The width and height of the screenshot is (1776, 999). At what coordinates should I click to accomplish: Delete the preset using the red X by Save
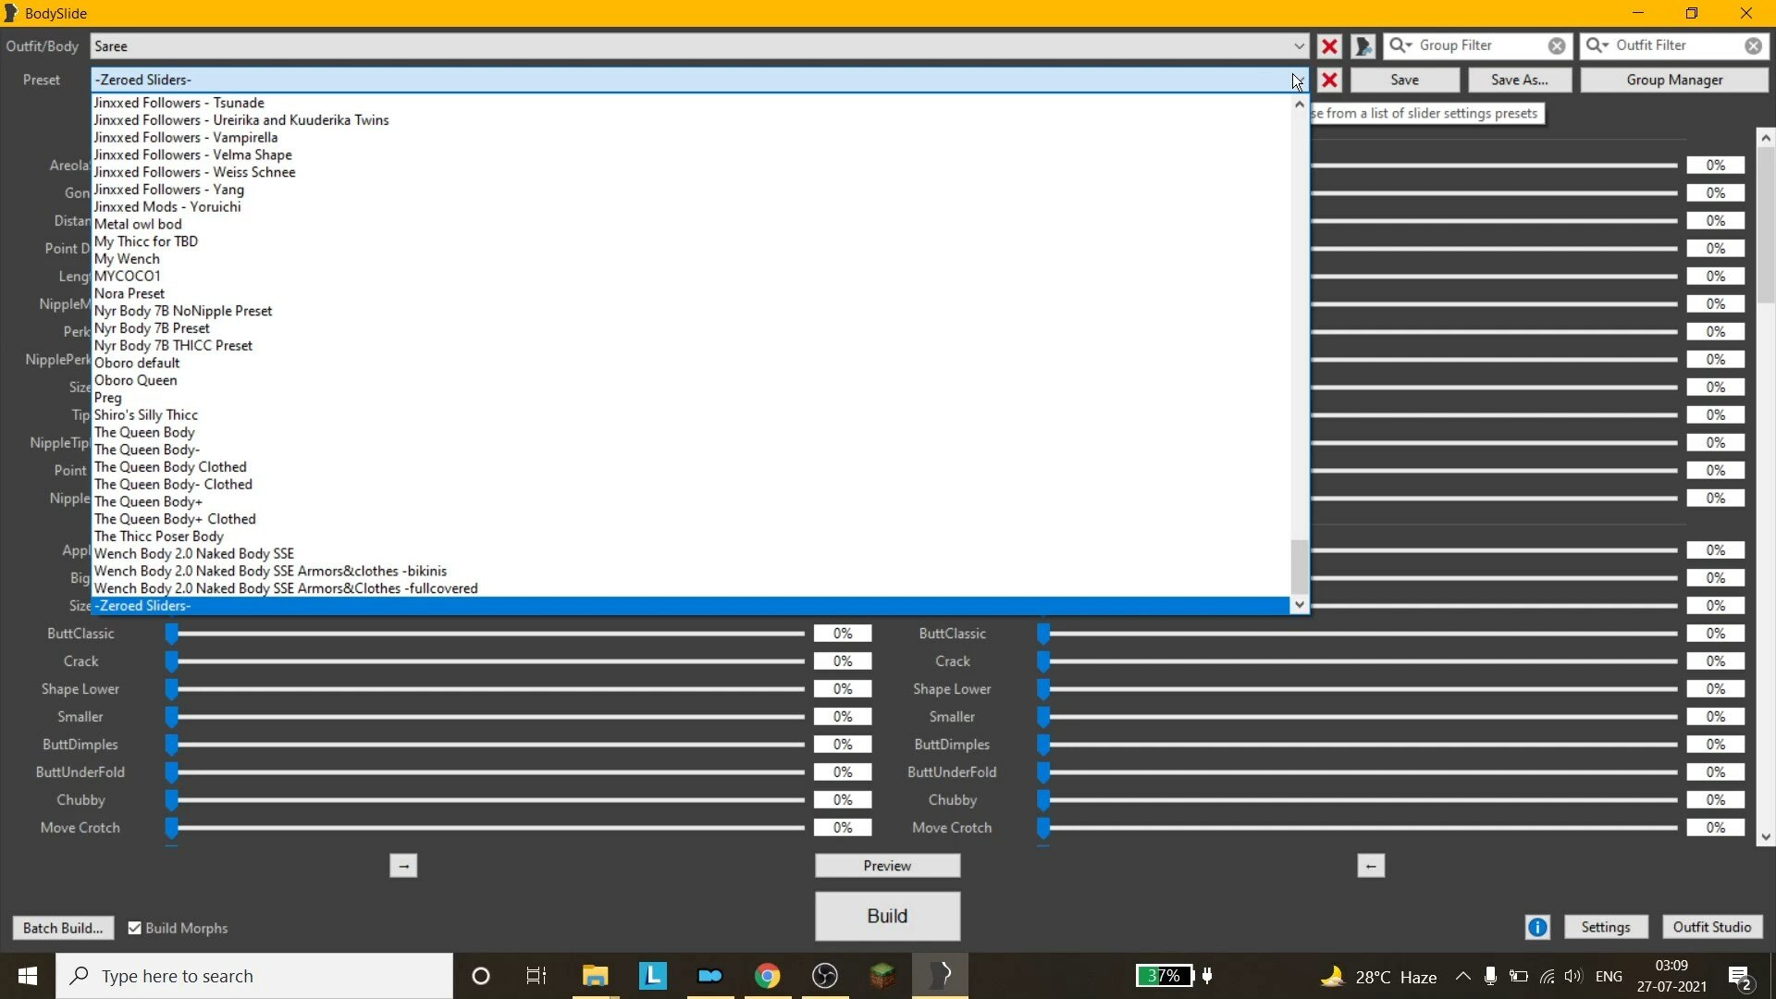coord(1329,80)
